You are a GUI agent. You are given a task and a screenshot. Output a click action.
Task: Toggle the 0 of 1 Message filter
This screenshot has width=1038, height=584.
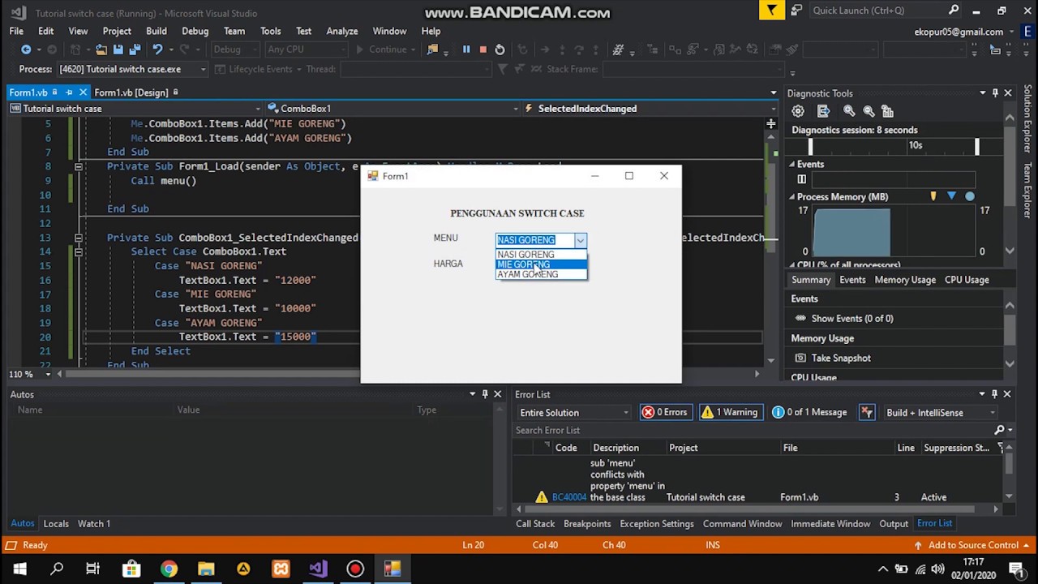811,412
